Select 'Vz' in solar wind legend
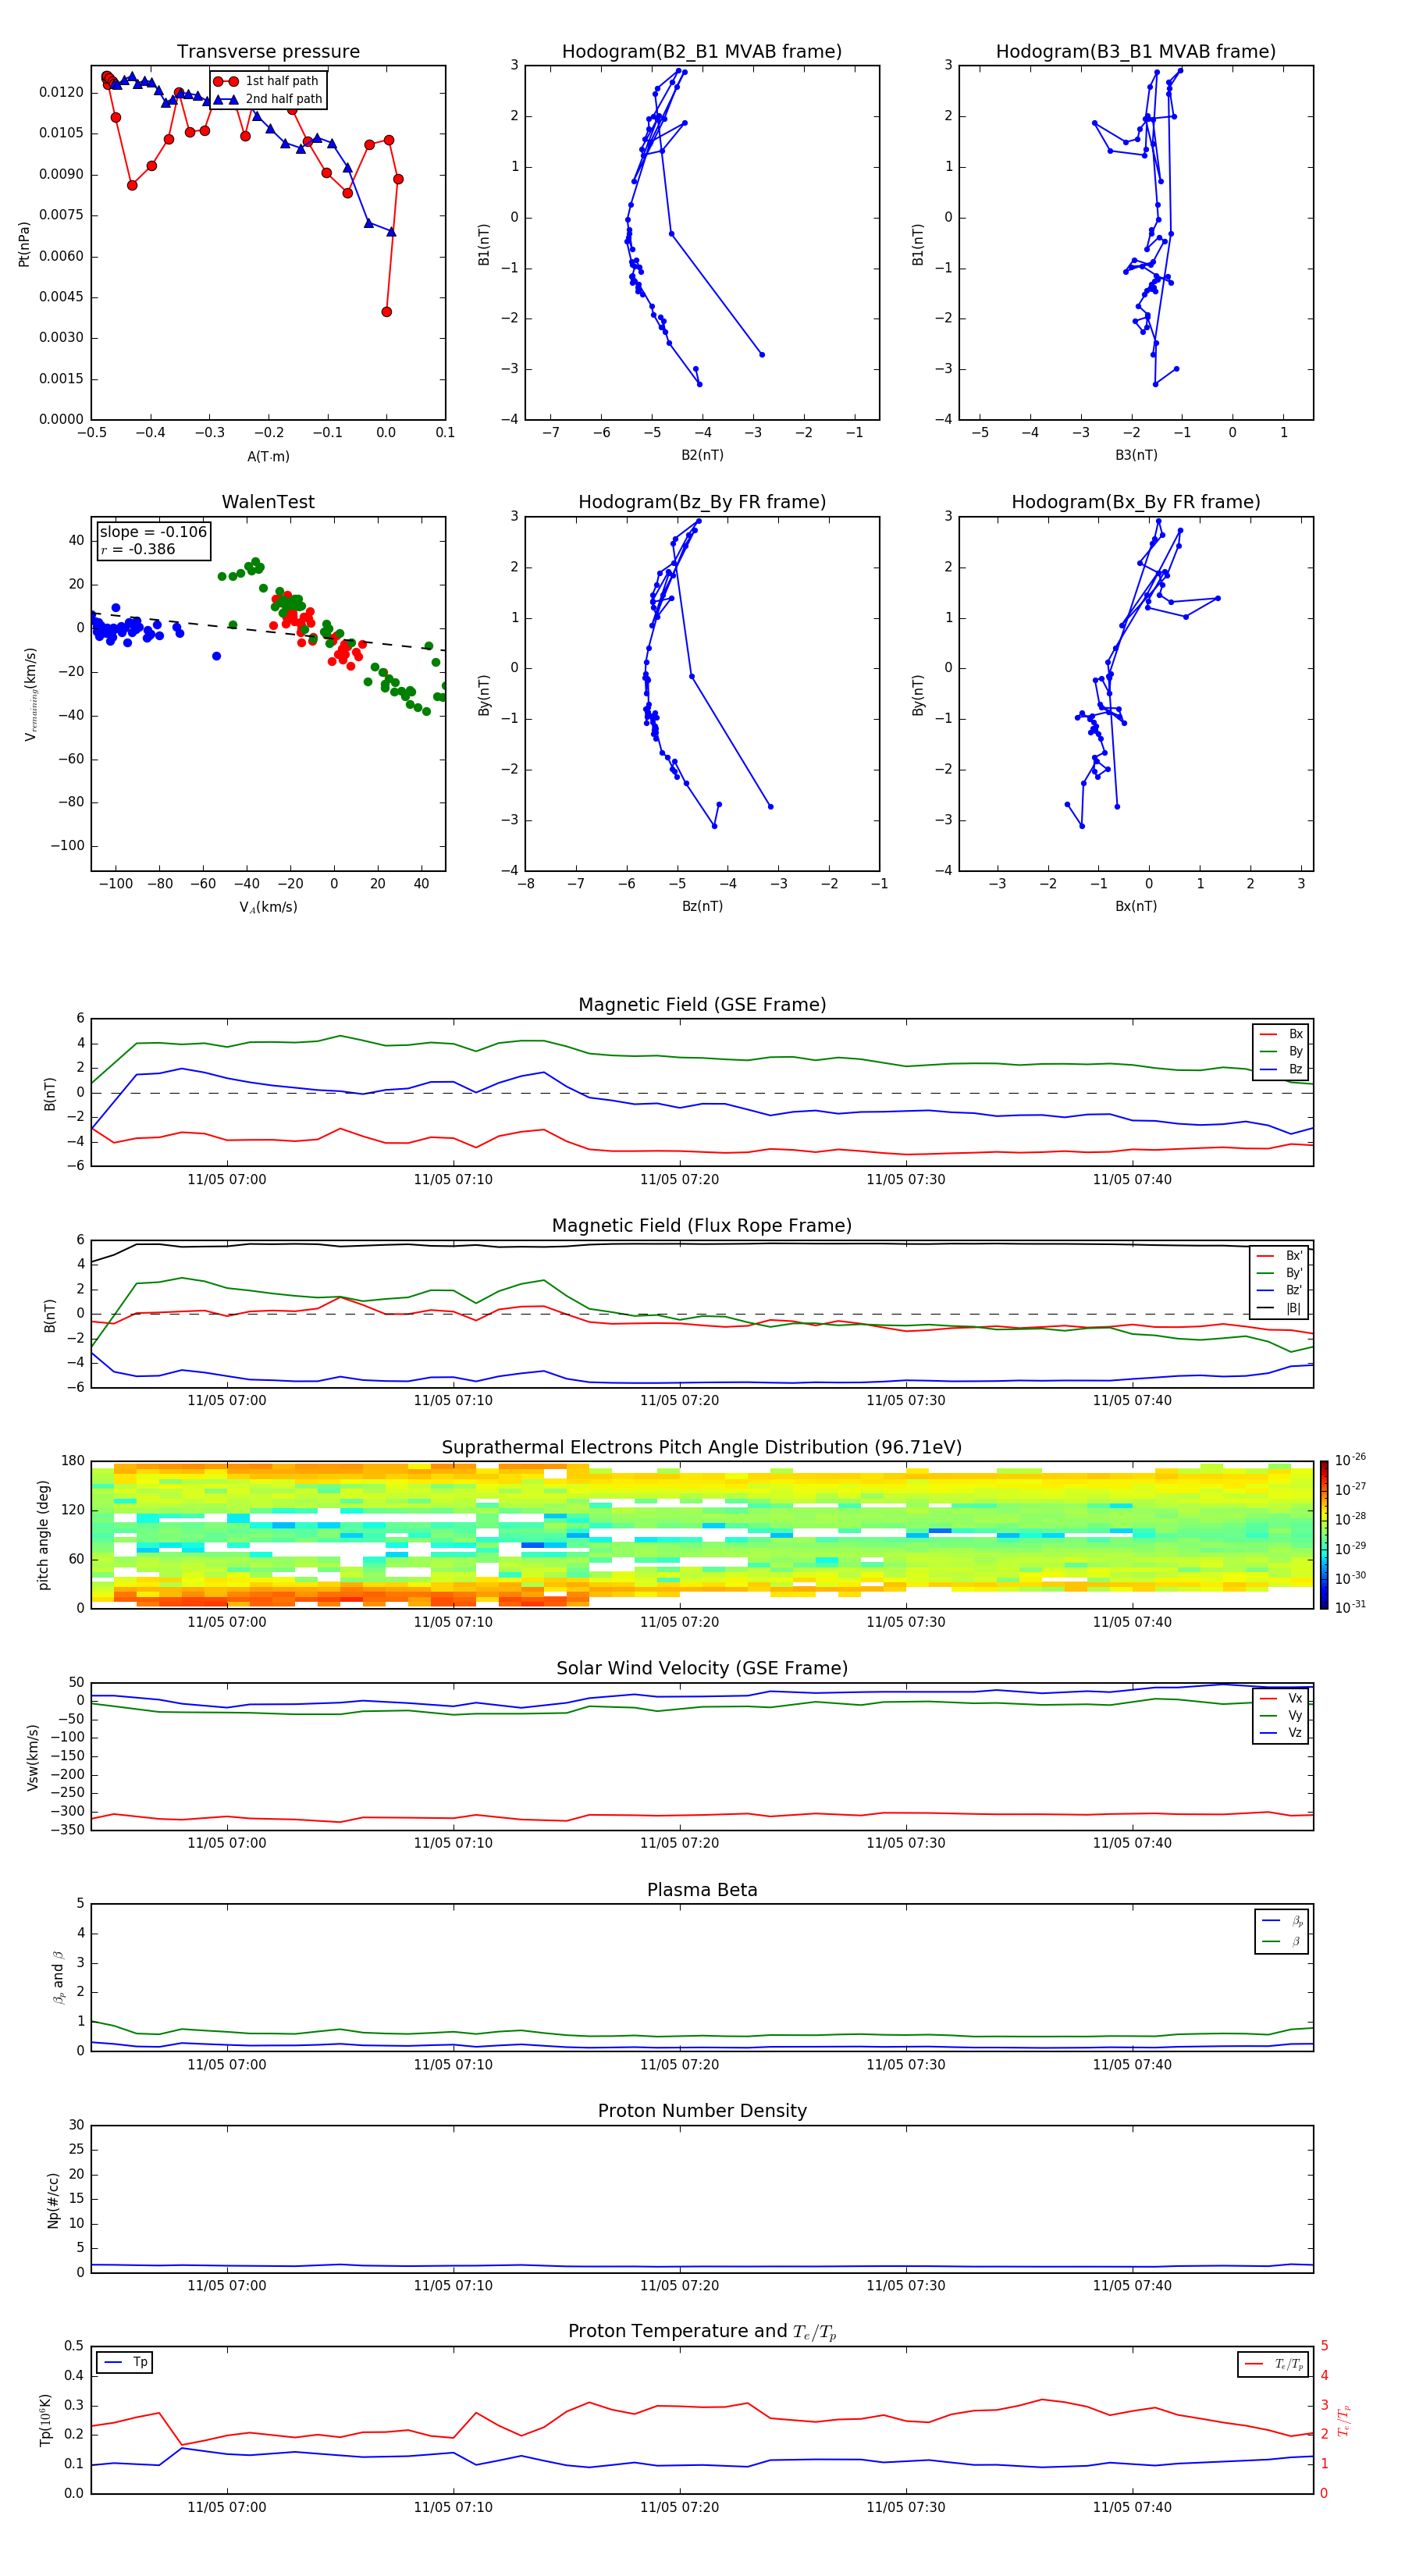The width and height of the screenshot is (1405, 2576). coord(1282,1733)
